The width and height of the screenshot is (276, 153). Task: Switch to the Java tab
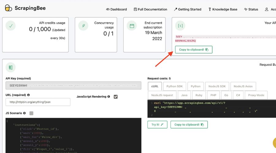click(x=184, y=95)
